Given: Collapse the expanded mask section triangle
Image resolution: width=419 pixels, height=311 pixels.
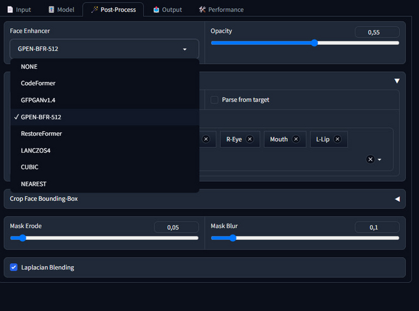Looking at the screenshot, I should click(397, 81).
